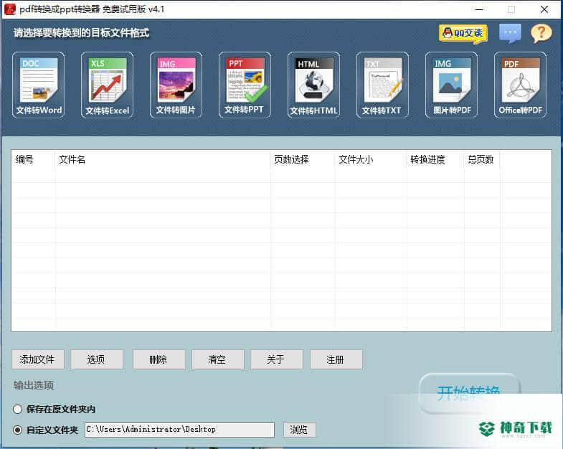Screen dimensions: 563x449
Task: Start conversion with 开始转换 button
Action: 469,394
